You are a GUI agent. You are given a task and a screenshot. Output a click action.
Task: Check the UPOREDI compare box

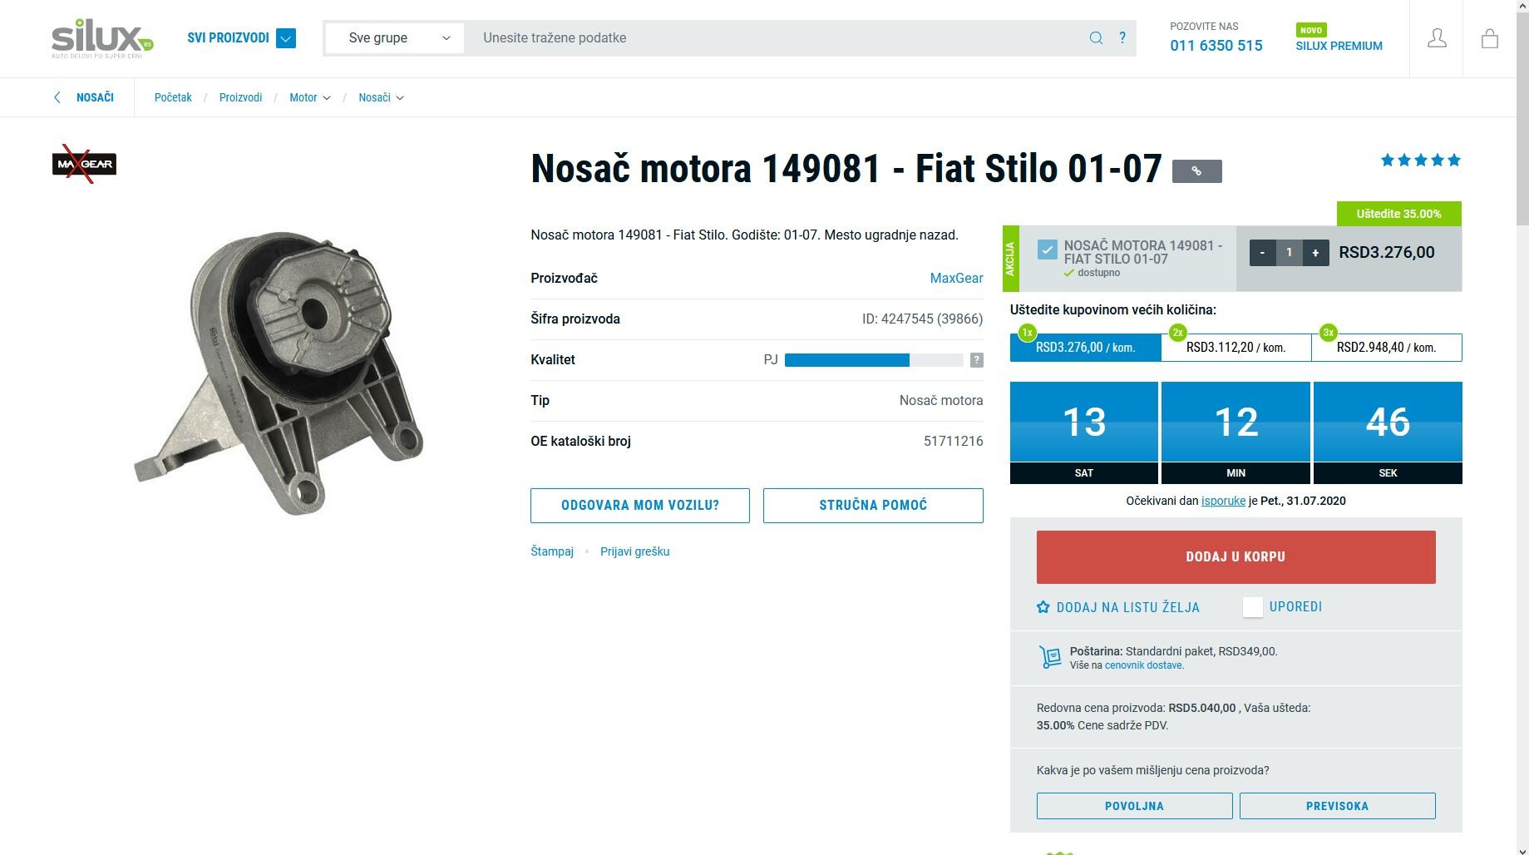[1252, 607]
